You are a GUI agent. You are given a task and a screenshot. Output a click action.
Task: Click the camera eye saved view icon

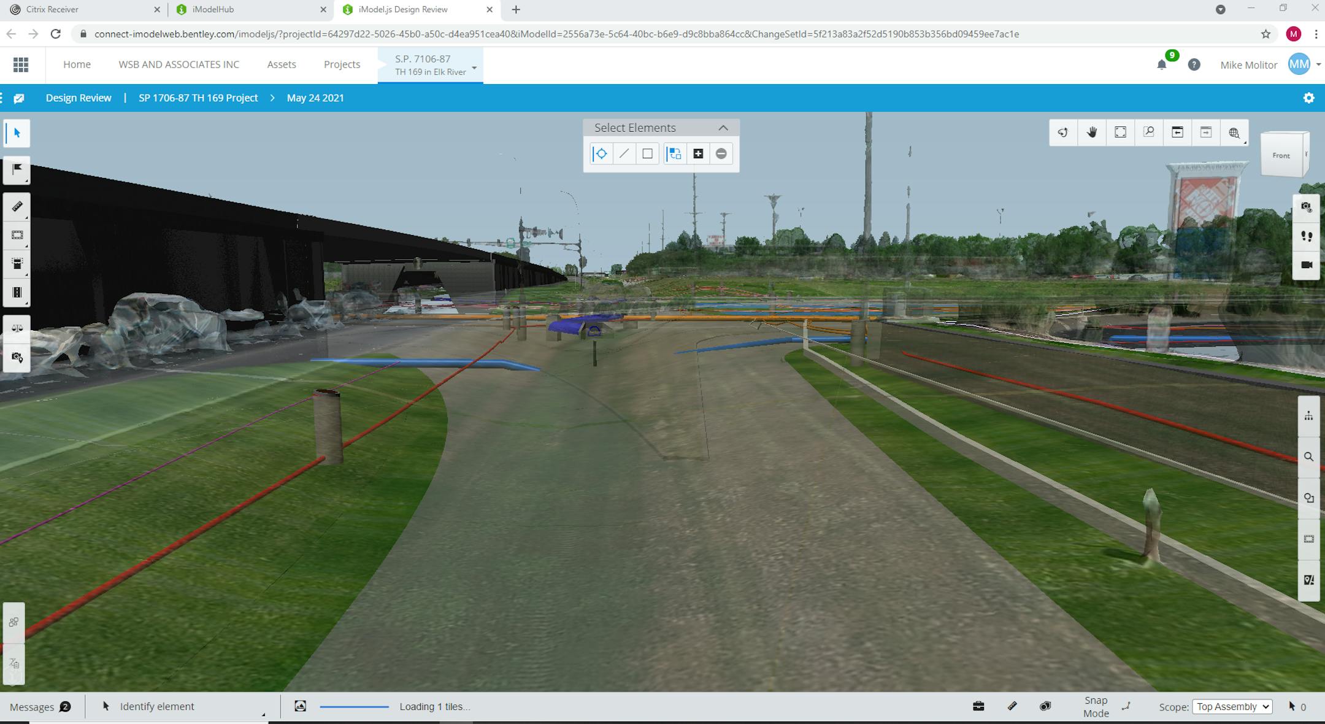1307,207
